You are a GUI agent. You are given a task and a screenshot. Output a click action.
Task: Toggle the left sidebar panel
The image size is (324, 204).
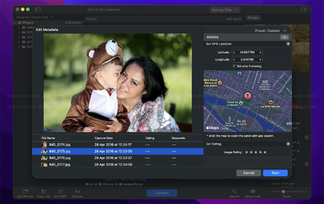coord(38,10)
